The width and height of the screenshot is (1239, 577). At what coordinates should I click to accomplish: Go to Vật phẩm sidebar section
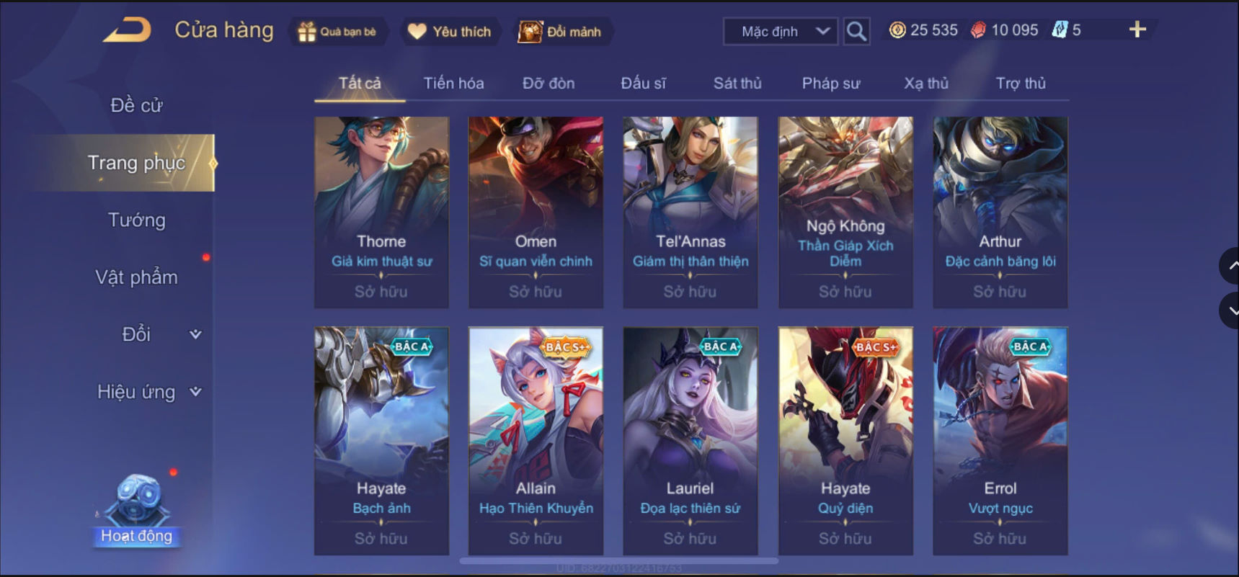[136, 277]
